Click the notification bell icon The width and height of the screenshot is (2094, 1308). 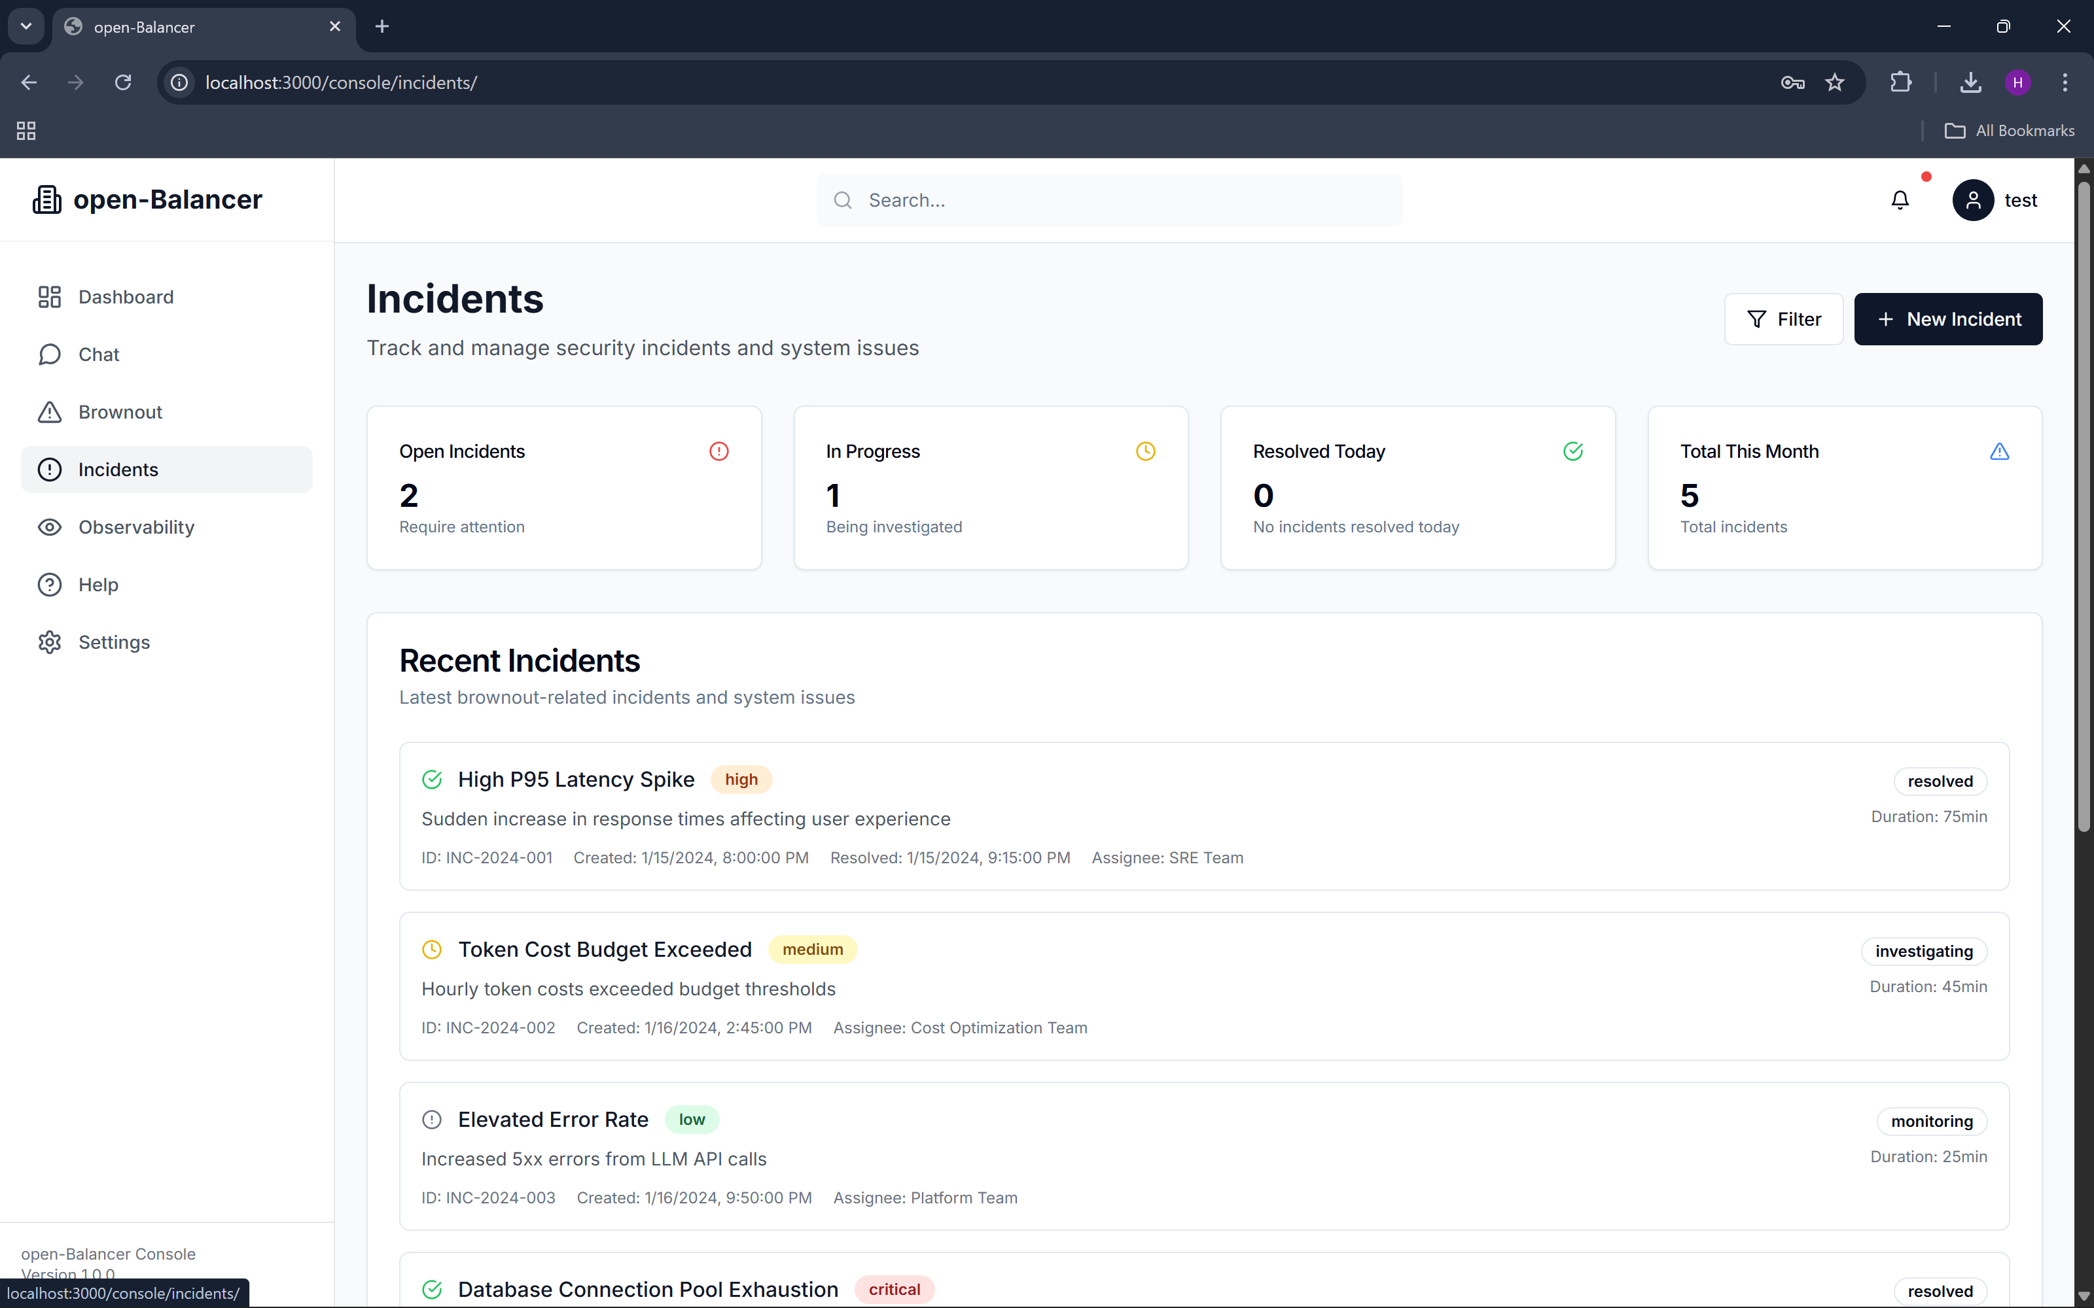pos(1899,200)
